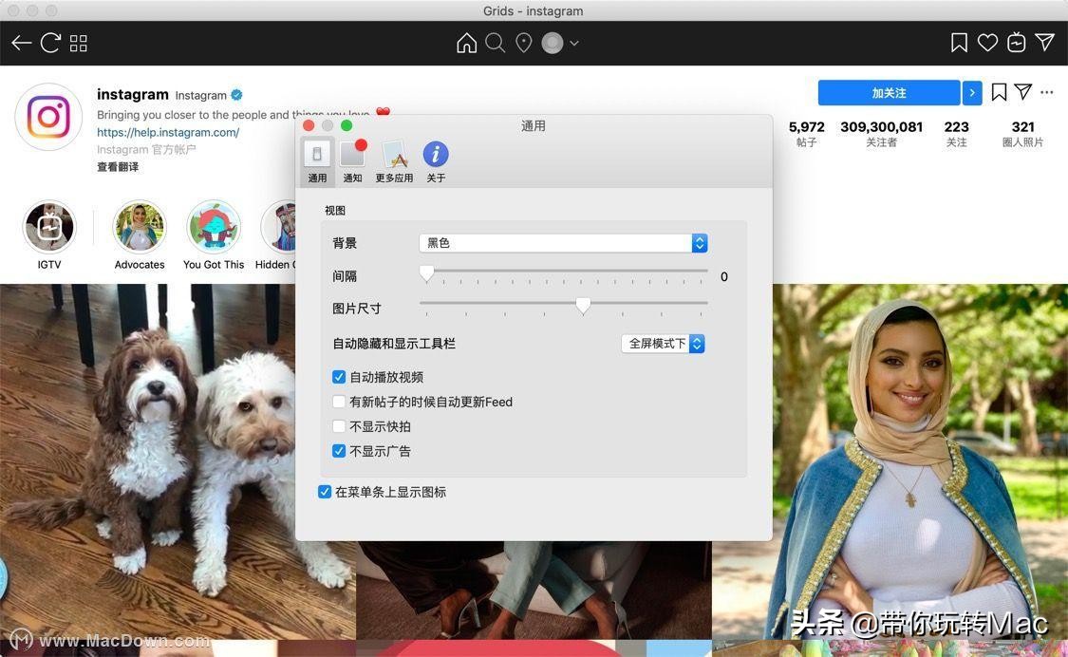
Task: Uncheck 在菜单条上显示图标
Action: [325, 491]
